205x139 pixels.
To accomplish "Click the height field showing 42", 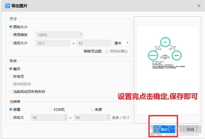I will [94, 43].
